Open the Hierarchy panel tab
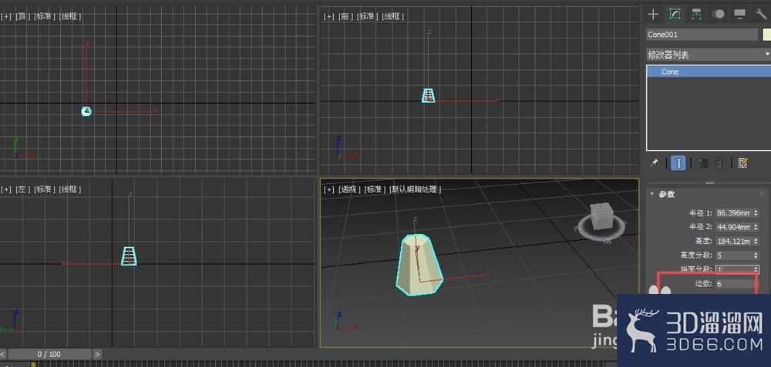The width and height of the screenshot is (771, 367). (696, 14)
